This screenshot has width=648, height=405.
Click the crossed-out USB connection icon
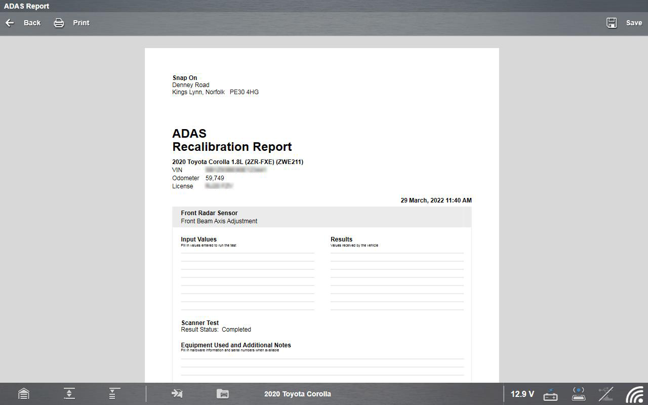coord(606,394)
